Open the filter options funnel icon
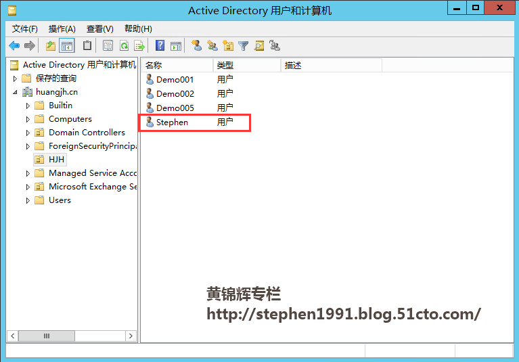The height and width of the screenshot is (362, 519). point(244,45)
